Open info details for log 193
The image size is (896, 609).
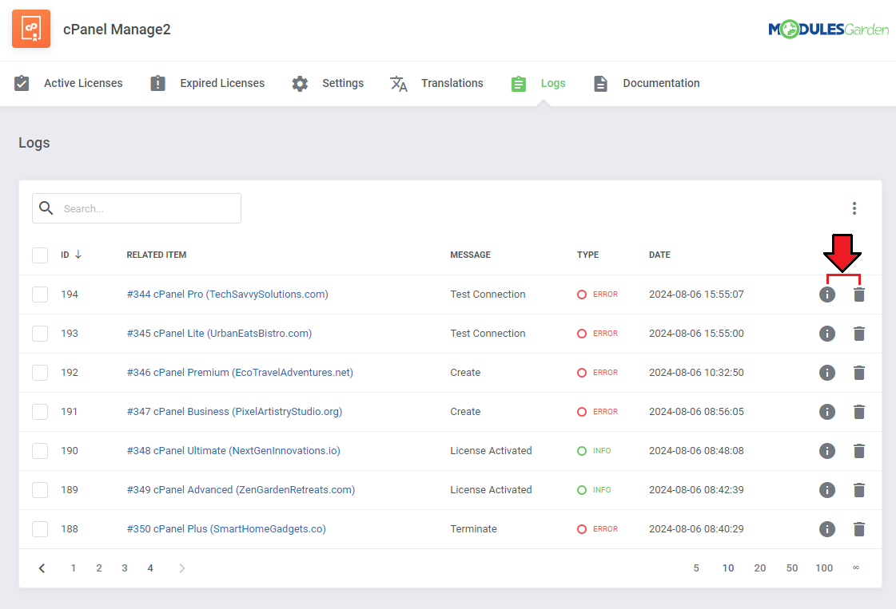[x=826, y=334]
